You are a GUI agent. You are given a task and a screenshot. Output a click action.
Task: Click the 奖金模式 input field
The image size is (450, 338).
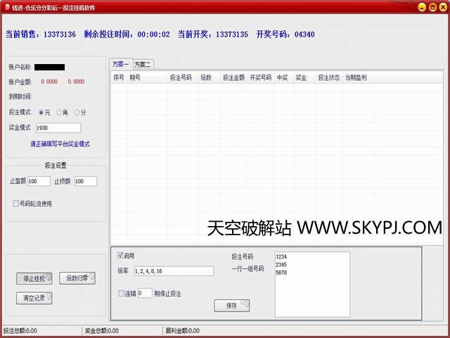coord(58,128)
